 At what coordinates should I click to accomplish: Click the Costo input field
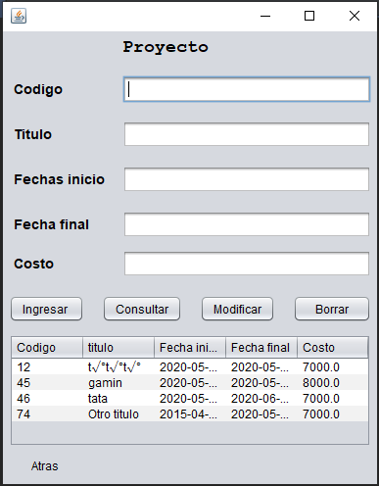(247, 264)
